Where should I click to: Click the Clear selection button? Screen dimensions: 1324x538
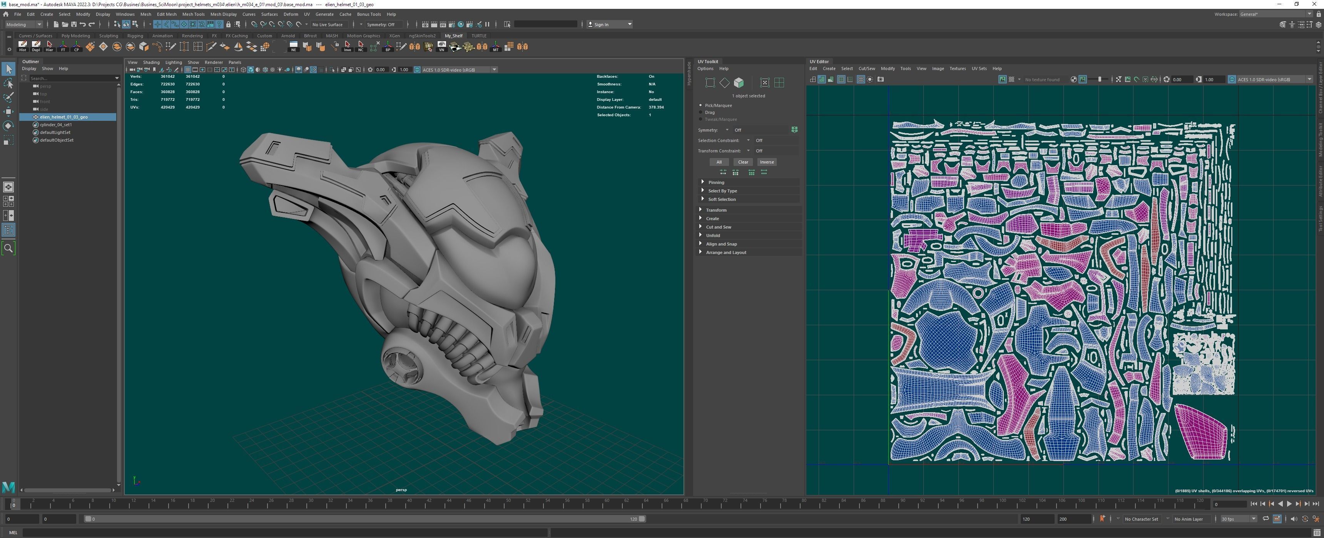(743, 162)
